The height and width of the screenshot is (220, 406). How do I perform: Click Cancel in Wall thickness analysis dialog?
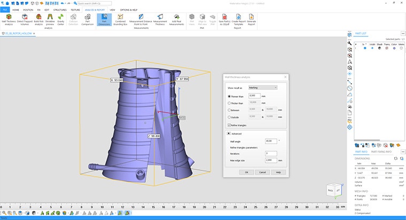point(262,172)
